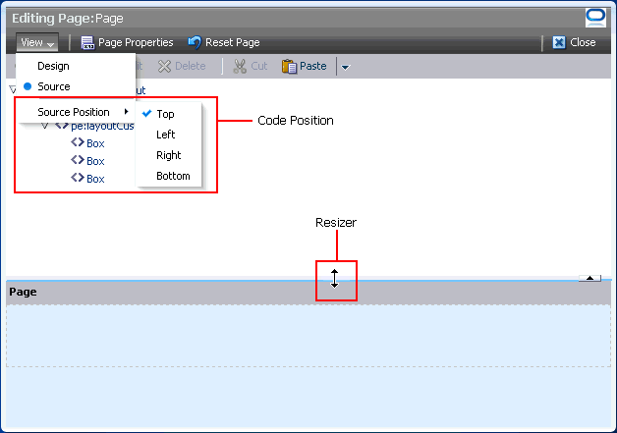Screen dimensions: 617x433
Task: Collapse source pane with up arrow
Action: click(x=589, y=278)
